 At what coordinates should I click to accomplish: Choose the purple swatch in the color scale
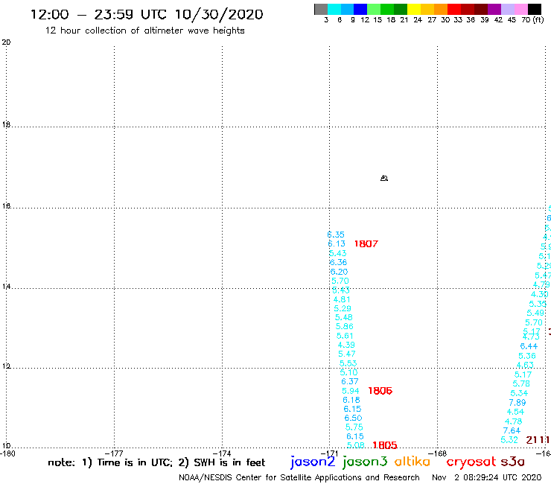tap(494, 9)
